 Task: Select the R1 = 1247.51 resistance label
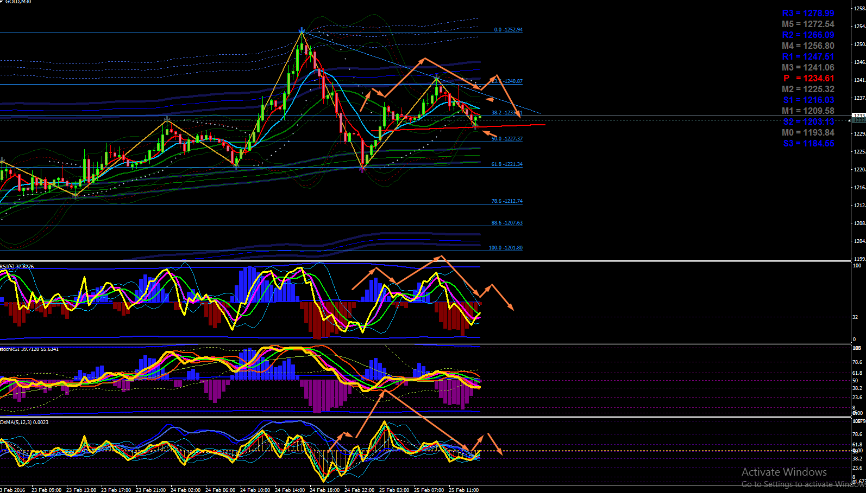click(808, 56)
